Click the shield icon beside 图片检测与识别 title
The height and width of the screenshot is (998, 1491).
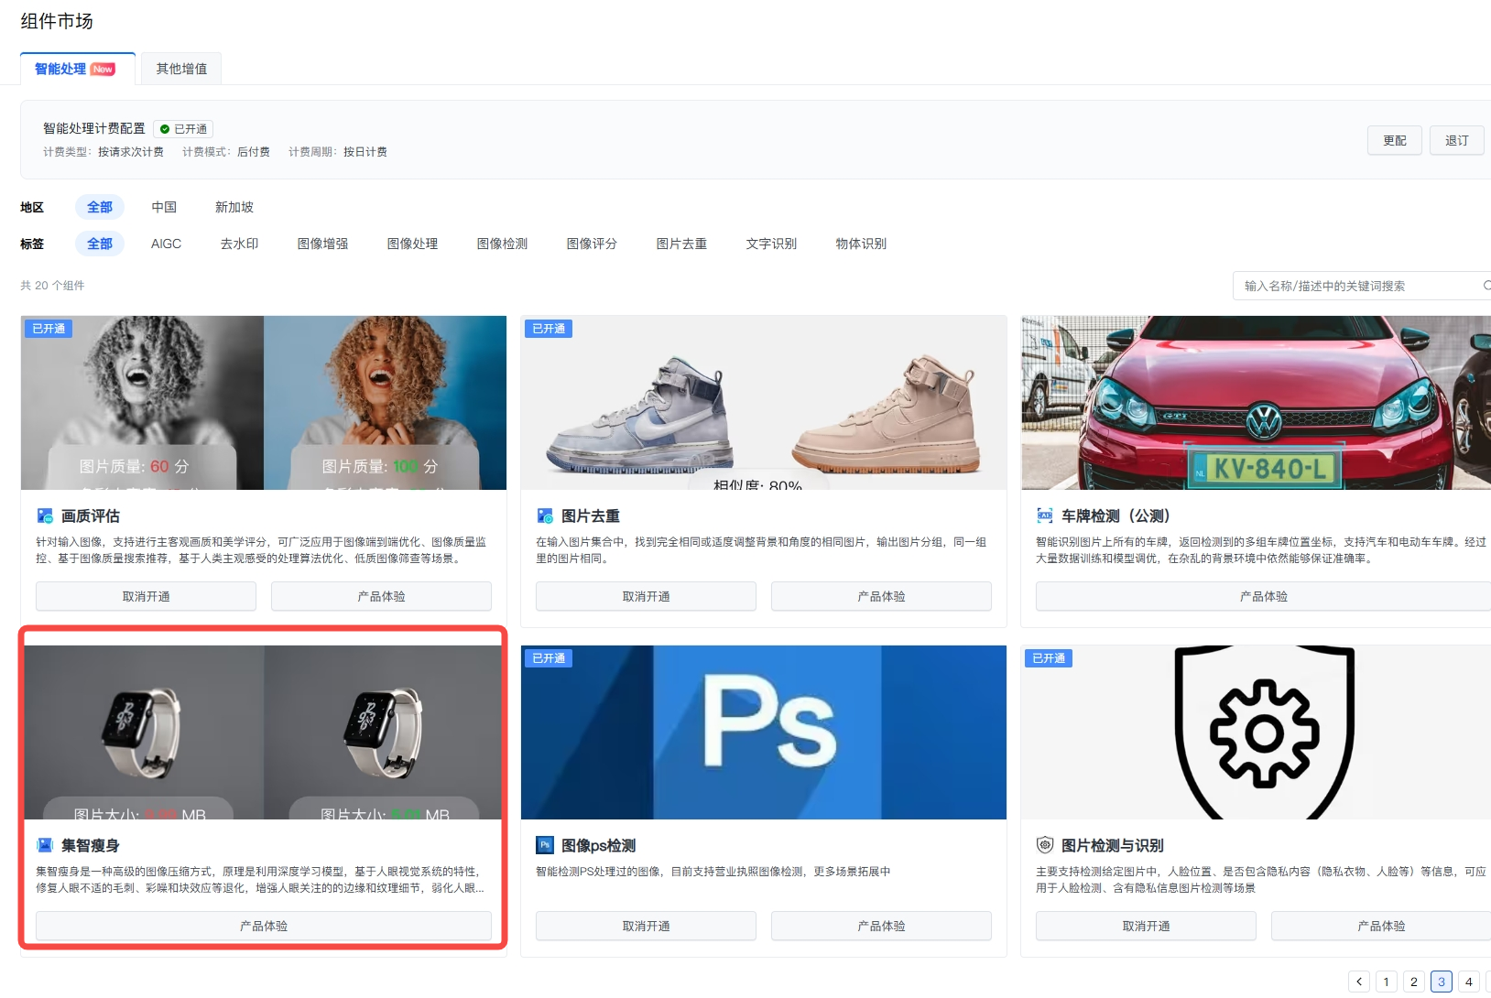pos(1045,845)
